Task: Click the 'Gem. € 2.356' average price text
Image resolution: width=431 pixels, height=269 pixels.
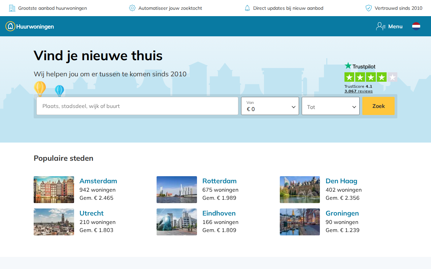Action: click(342, 198)
